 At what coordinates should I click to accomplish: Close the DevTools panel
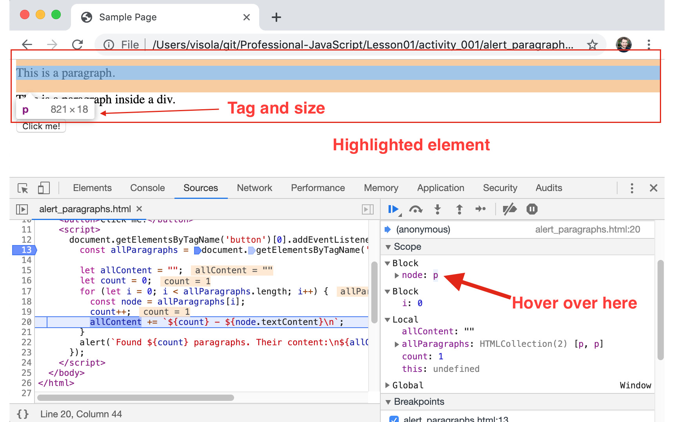pos(653,188)
